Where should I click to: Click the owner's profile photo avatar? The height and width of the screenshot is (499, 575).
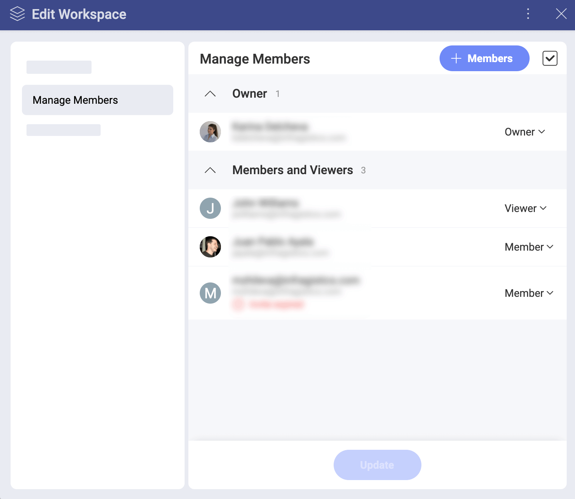click(x=210, y=132)
